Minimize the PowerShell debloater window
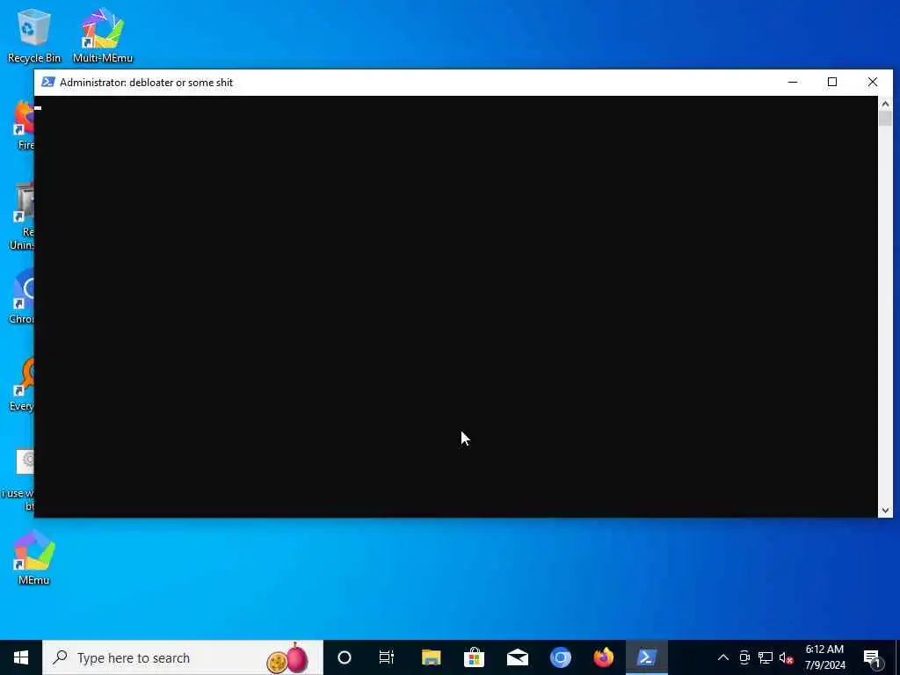900x675 pixels. [x=793, y=82]
